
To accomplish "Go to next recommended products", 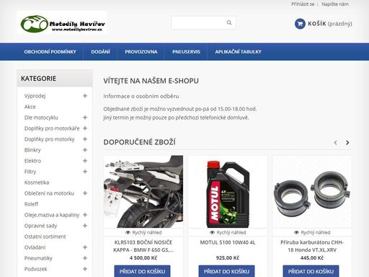I will point(347,143).
